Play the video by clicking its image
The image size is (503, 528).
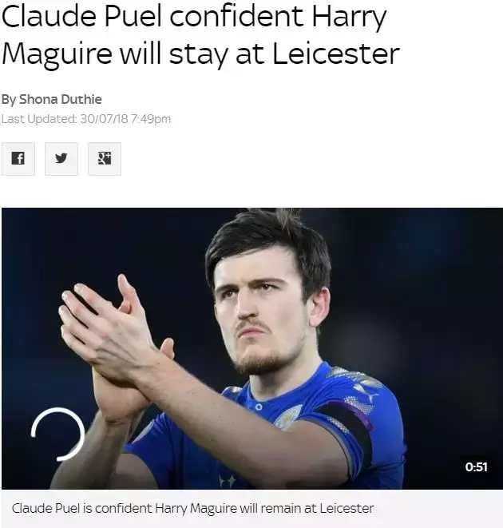coord(252,348)
